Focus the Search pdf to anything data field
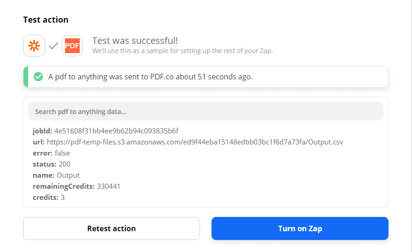412x252 pixels. click(x=206, y=111)
